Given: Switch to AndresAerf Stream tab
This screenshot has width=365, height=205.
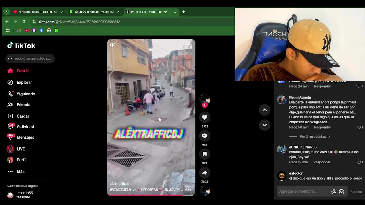Looking at the screenshot, I should click(94, 12).
